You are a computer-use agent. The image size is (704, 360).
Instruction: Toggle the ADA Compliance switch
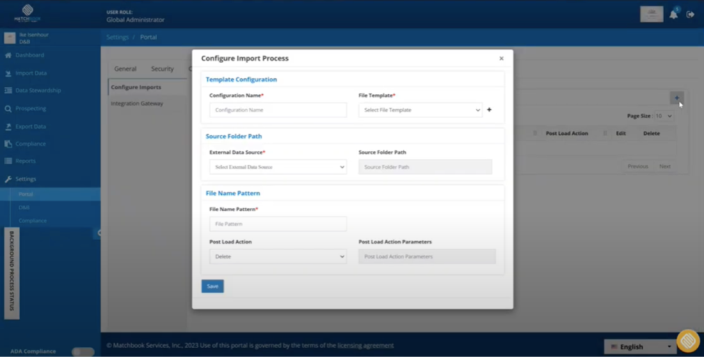83,352
